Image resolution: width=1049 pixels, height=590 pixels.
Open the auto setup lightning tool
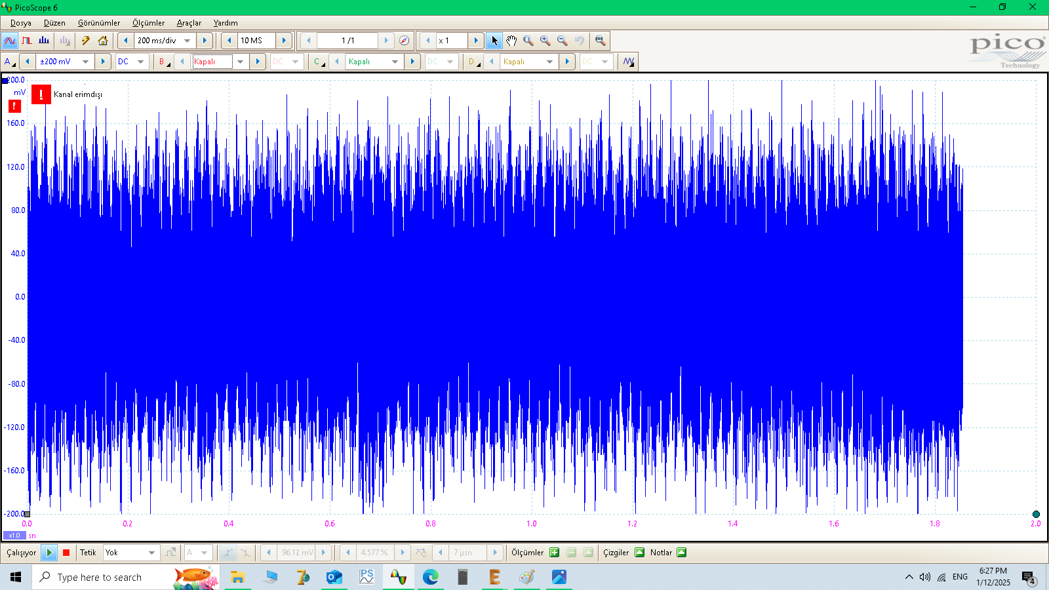(86, 41)
